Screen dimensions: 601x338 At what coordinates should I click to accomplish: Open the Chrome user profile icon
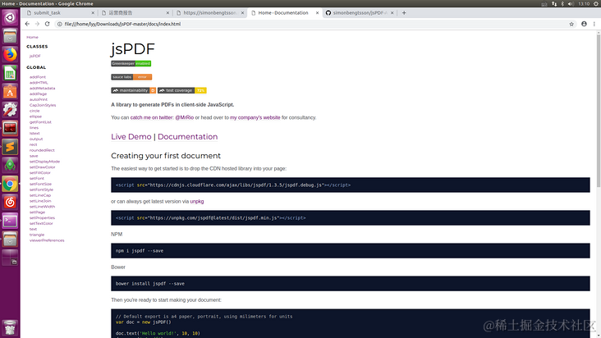pos(584,24)
